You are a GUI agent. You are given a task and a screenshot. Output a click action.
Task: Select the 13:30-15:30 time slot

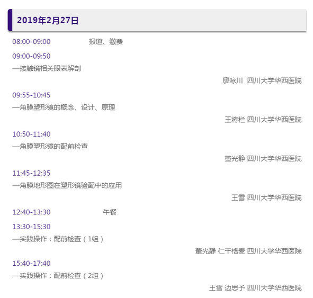pos(31,227)
